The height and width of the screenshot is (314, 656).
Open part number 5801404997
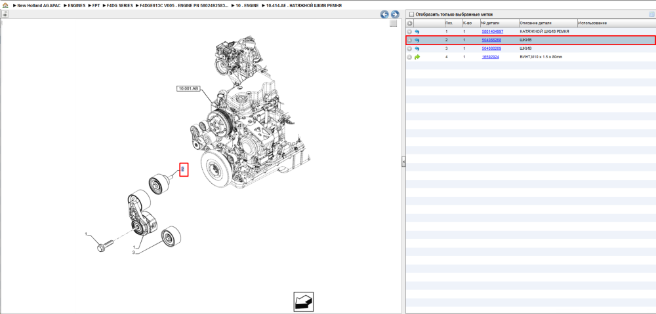493,31
